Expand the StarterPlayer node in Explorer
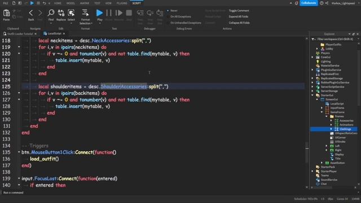This screenshot has height=203, width=361. (312, 171)
